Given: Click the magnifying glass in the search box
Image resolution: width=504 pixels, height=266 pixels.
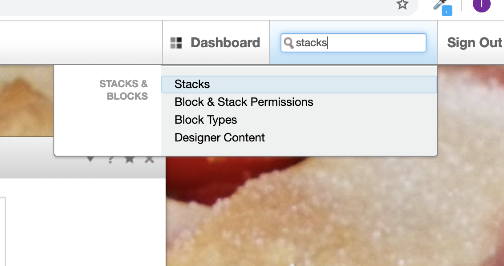Looking at the screenshot, I should coord(289,43).
